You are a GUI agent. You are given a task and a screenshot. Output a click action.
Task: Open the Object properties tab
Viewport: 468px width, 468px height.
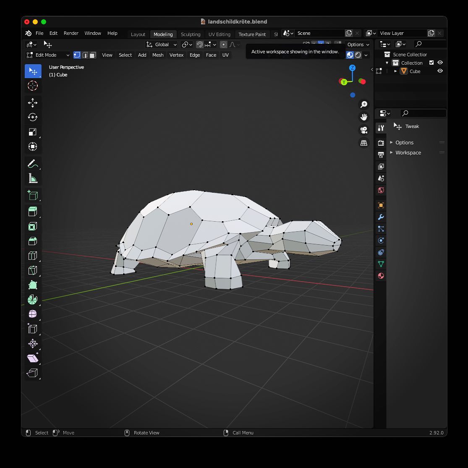[381, 205]
